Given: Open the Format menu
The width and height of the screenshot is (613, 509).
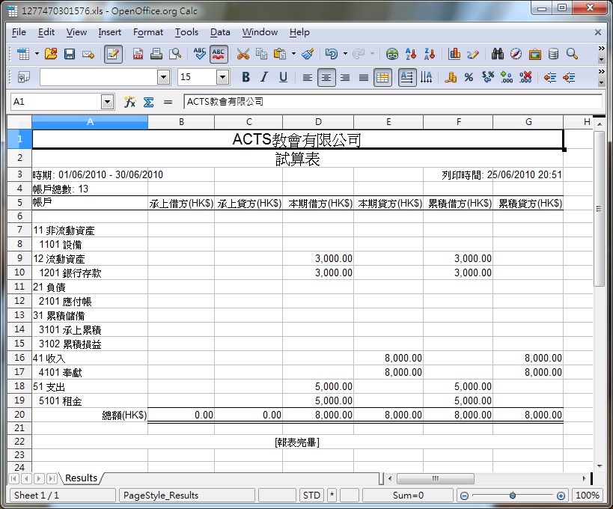Looking at the screenshot, I should point(147,32).
